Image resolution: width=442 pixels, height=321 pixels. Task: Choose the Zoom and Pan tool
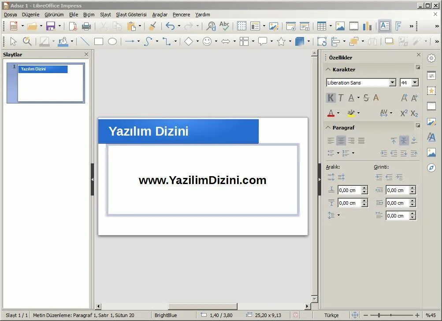[27, 42]
